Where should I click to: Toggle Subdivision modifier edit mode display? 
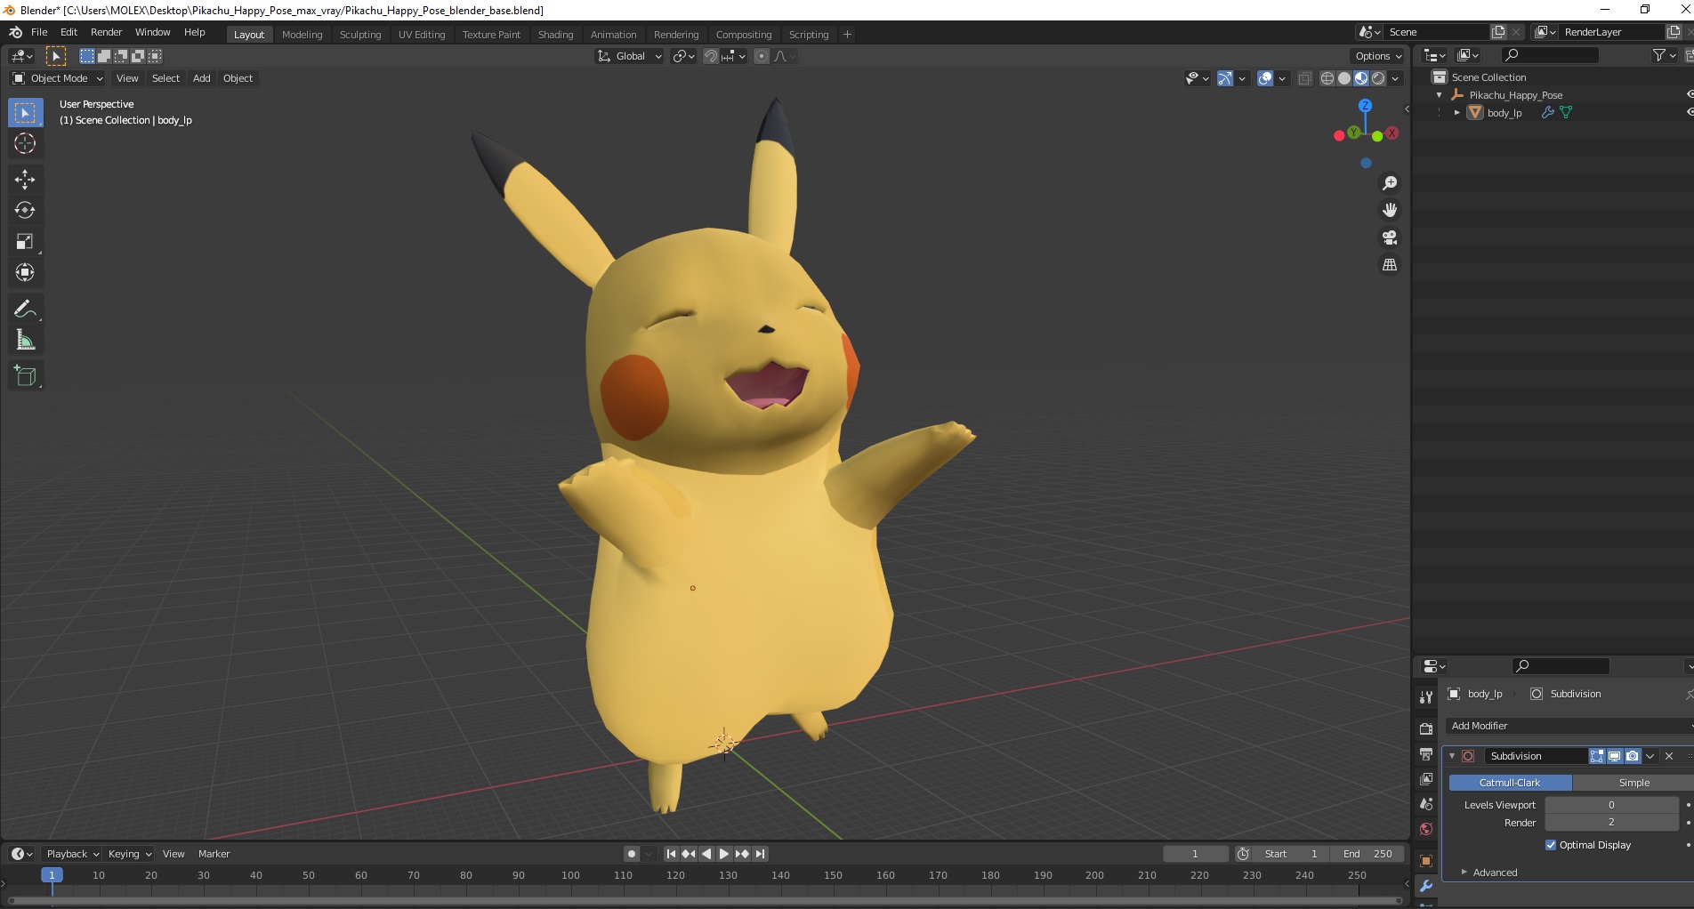pyautogui.click(x=1597, y=756)
